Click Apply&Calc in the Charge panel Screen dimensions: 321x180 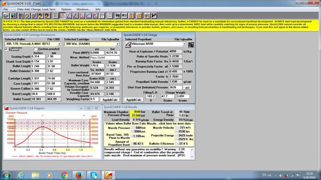click(x=133, y=100)
